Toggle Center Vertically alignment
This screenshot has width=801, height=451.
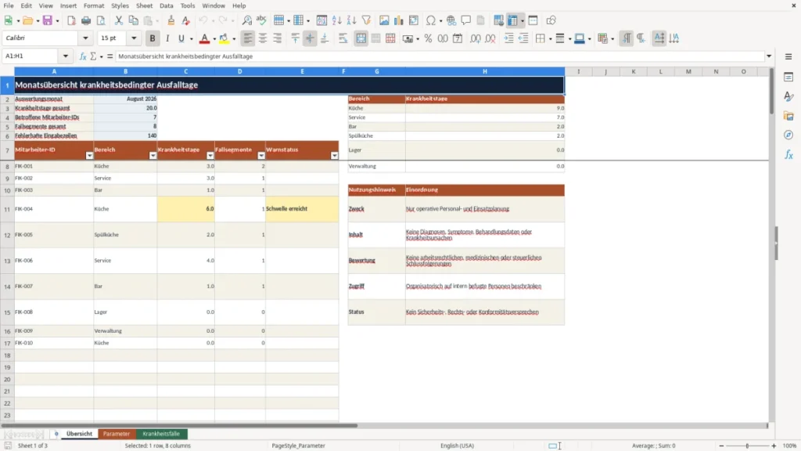tap(310, 38)
